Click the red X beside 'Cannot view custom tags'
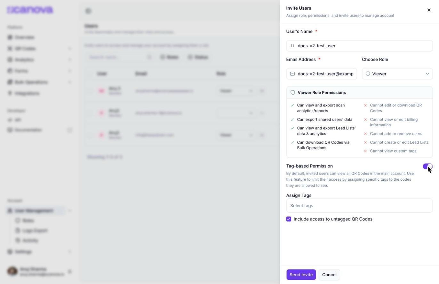Viewport: 439px width, 284px height. [x=365, y=151]
